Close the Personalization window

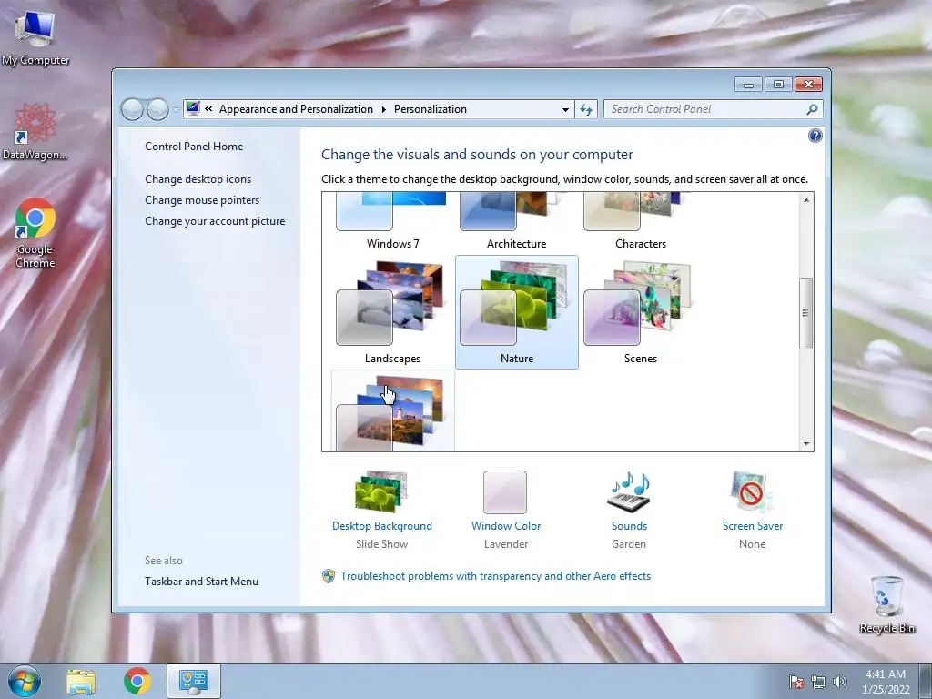[808, 85]
